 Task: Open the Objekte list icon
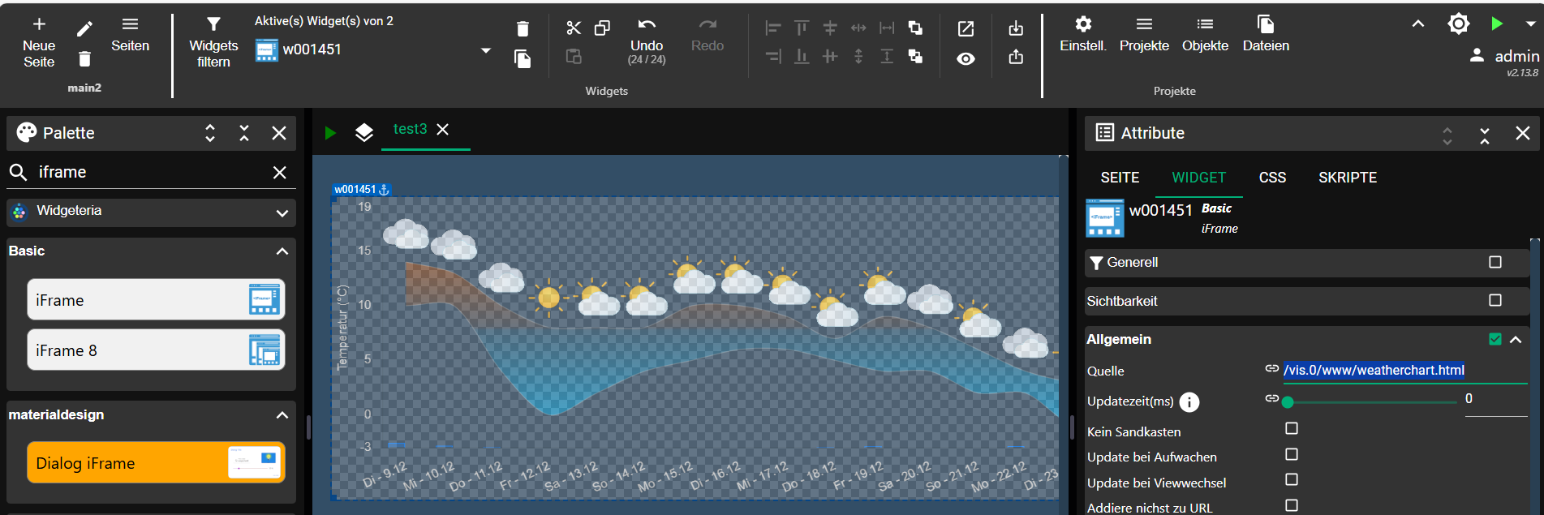coord(1205,25)
